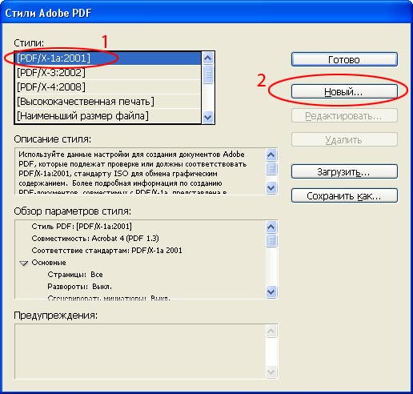Click the down arrow in the Стили list scrollbar
Screen dimensions: 413x394
208,117
